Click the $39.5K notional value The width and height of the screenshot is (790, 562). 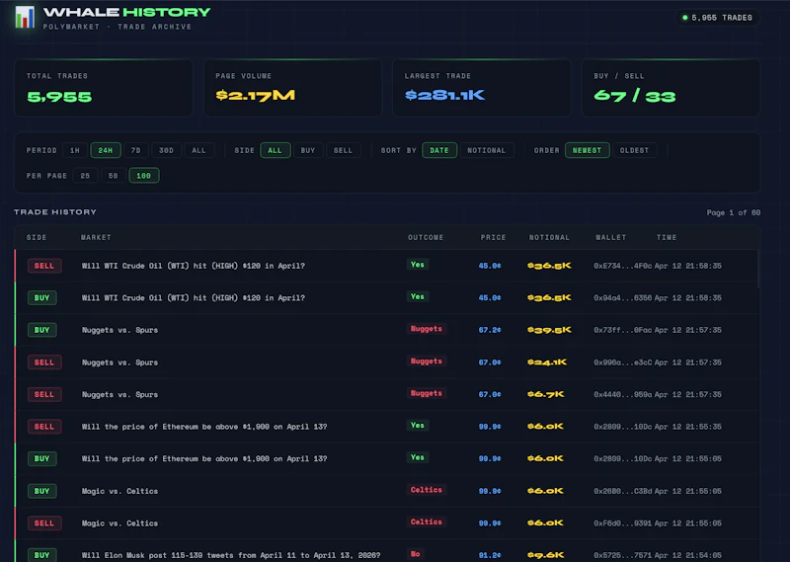click(549, 330)
